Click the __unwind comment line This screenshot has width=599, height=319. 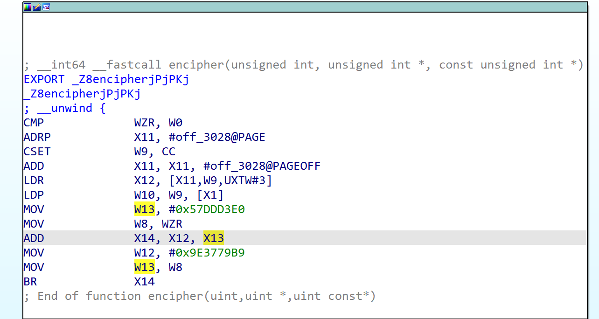(x=65, y=108)
